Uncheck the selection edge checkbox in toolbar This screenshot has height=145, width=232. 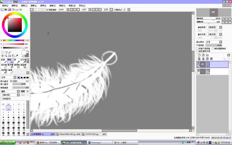coord(47,10)
